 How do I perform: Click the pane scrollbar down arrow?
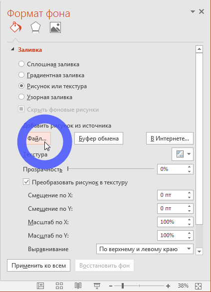[x=199, y=251]
